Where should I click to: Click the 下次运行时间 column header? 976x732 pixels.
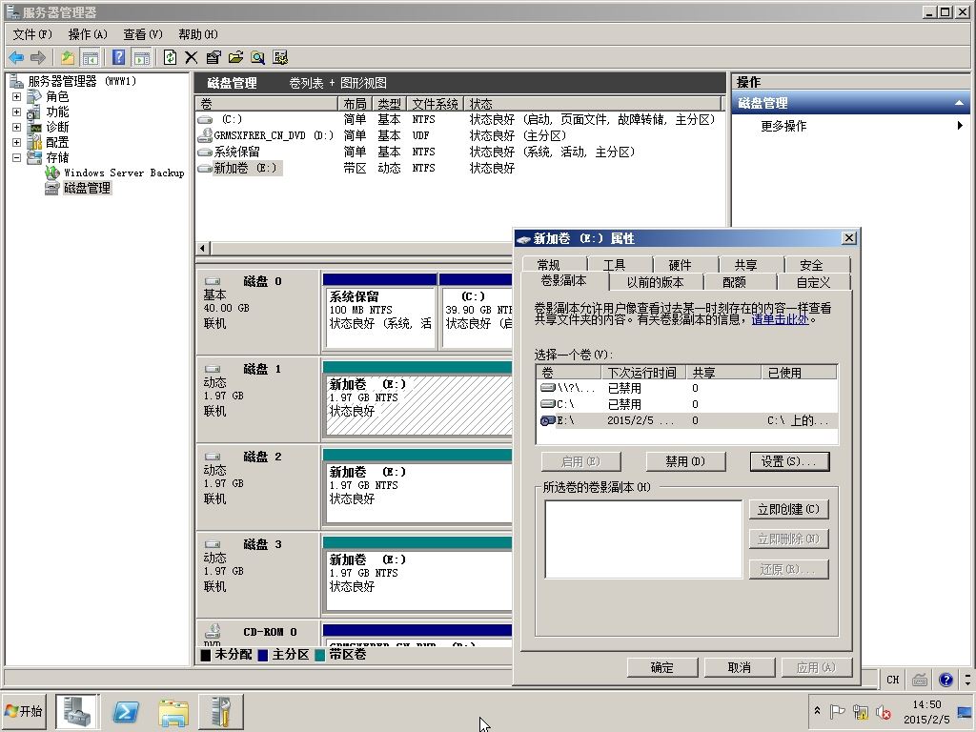[642, 373]
